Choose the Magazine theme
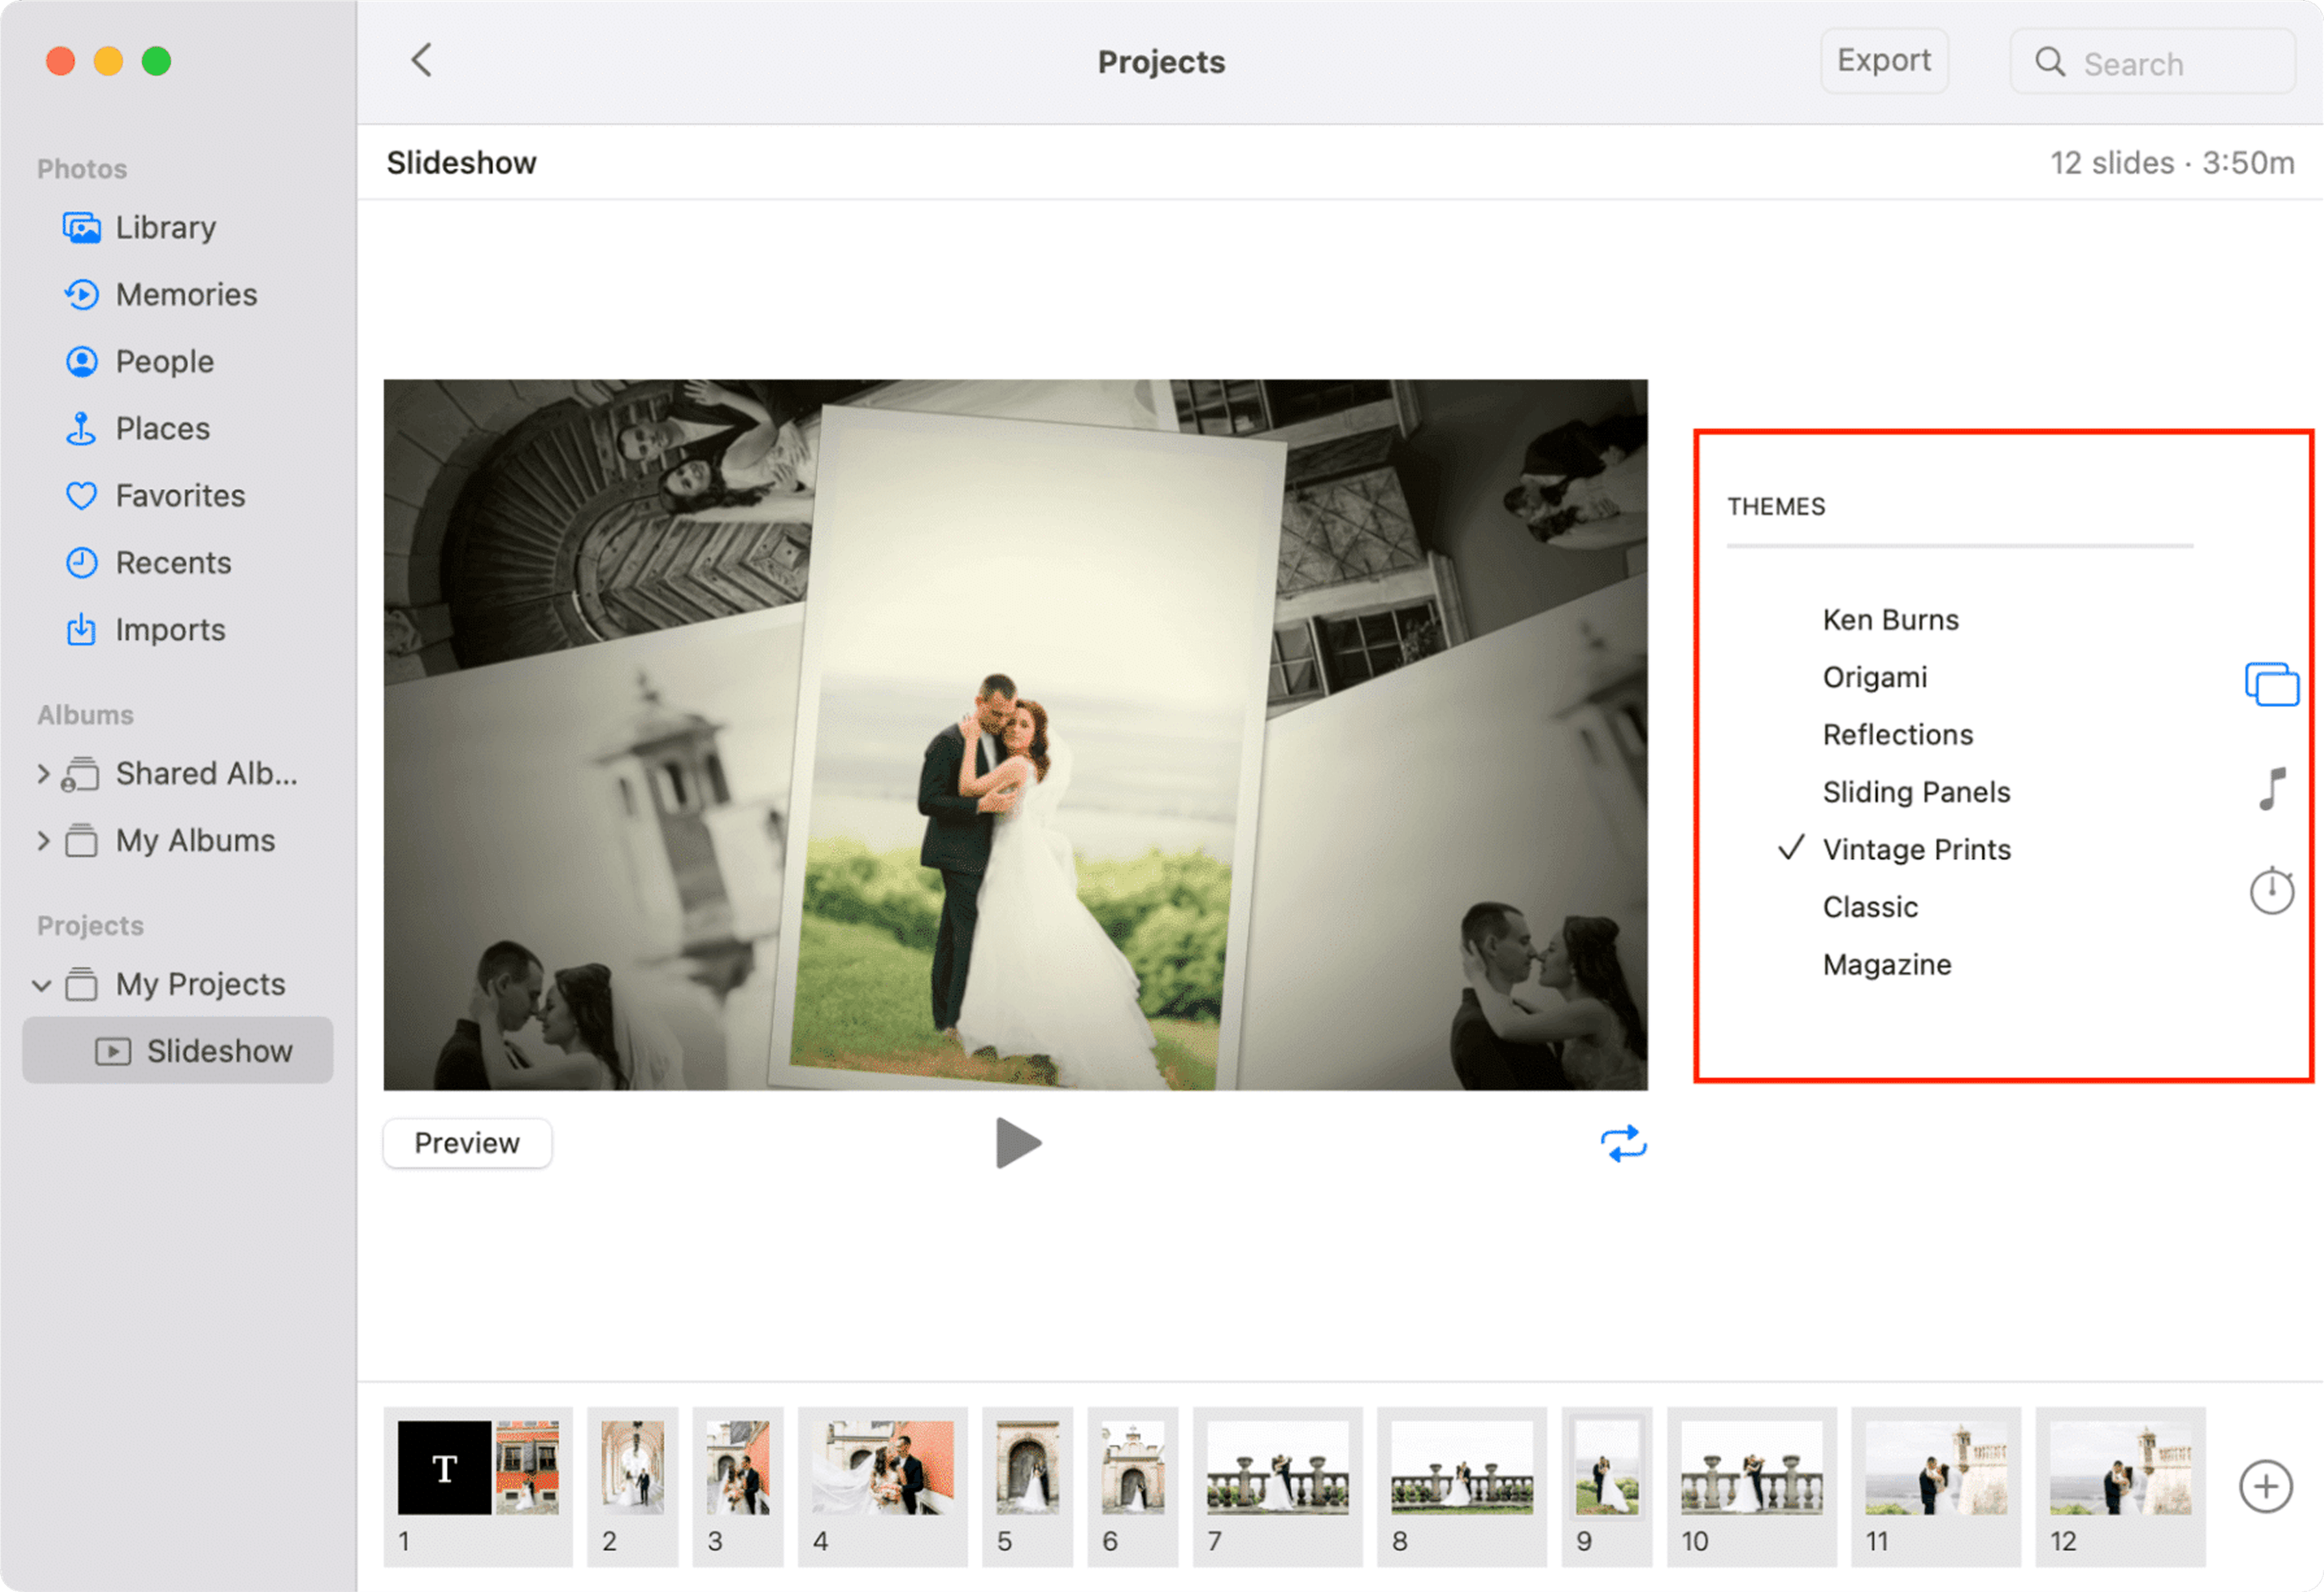Screen dimensions: 2324x1592 click(x=1887, y=965)
